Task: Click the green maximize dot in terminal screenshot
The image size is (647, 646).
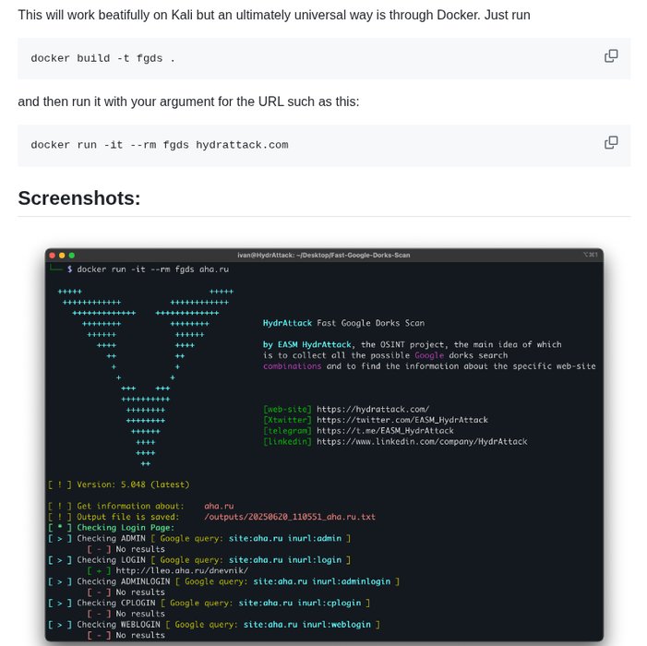Action: tap(72, 256)
